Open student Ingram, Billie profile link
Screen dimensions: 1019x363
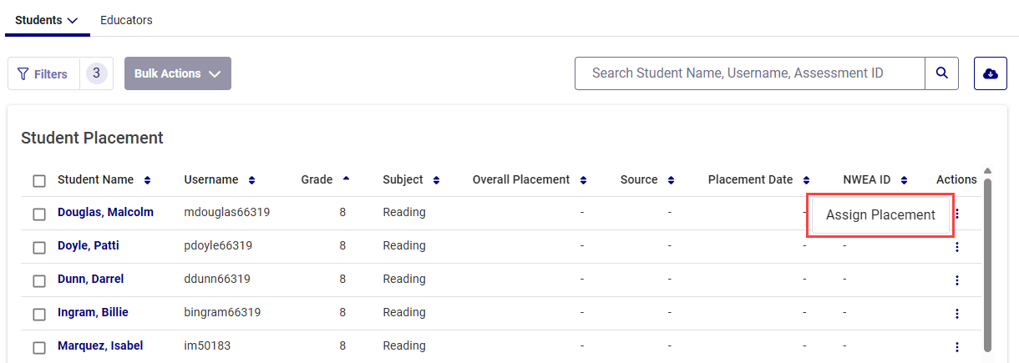click(x=93, y=312)
